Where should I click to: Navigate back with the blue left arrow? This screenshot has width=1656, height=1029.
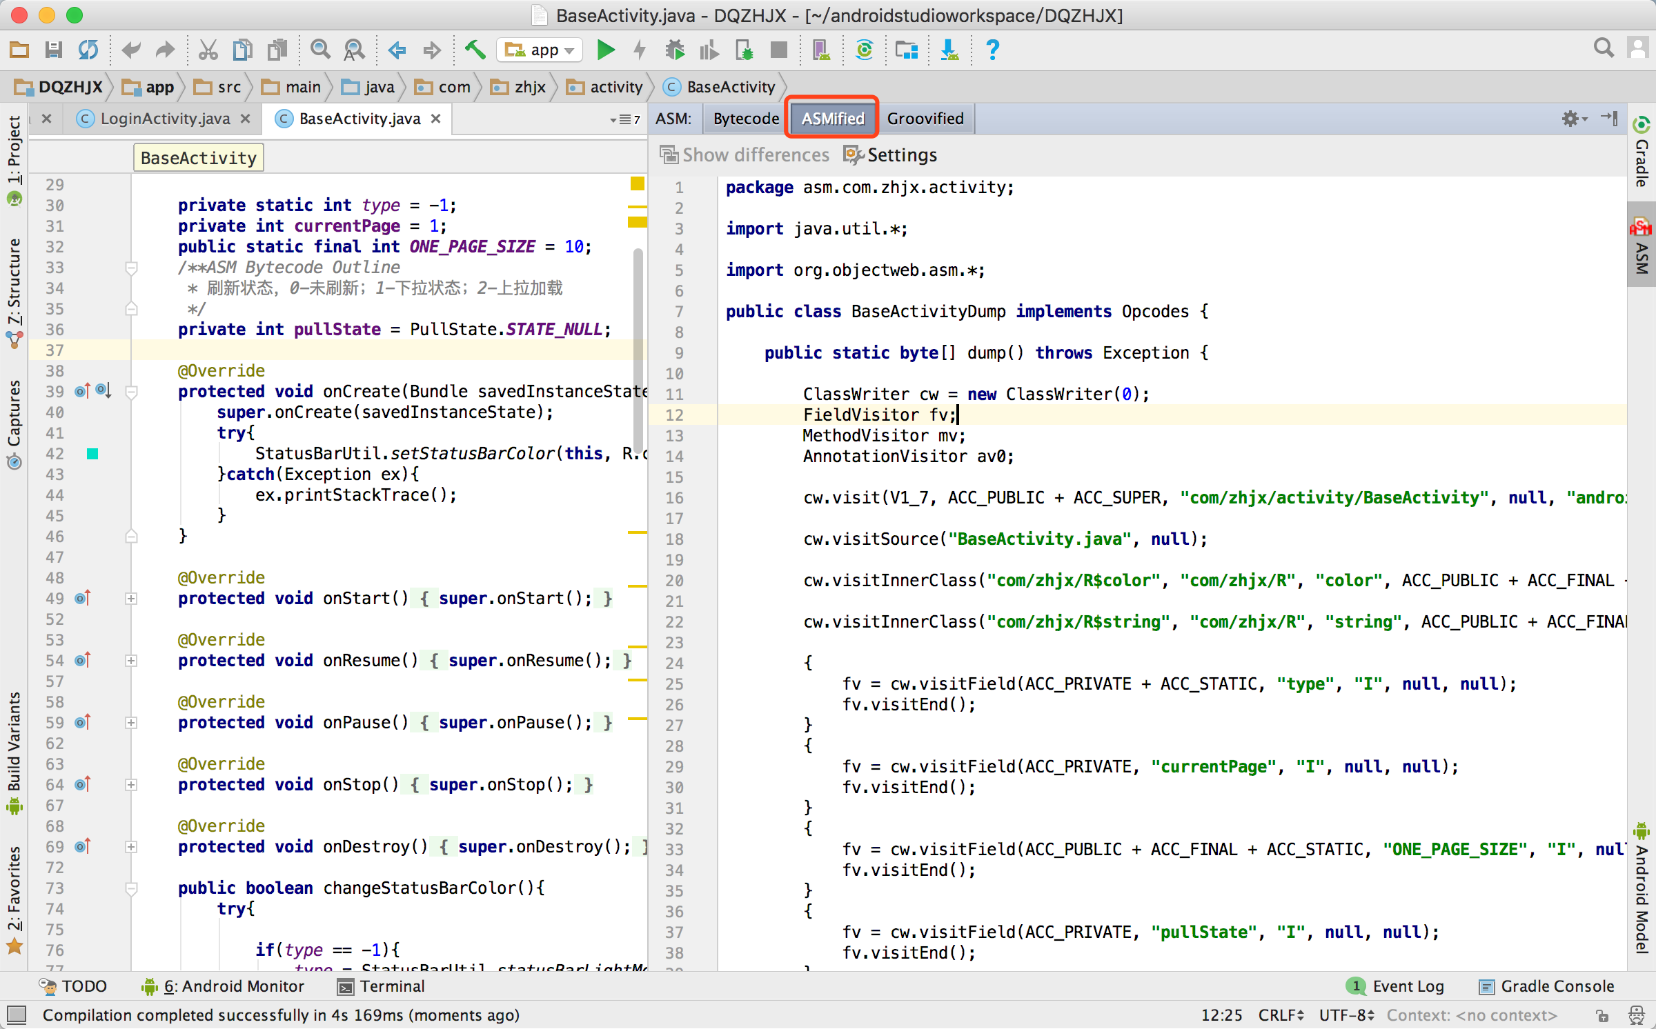397,50
